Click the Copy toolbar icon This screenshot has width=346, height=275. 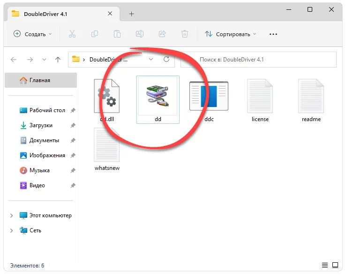pyautogui.click(x=95, y=34)
